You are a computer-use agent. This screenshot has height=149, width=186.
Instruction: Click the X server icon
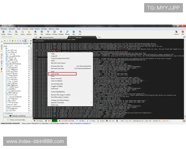pyautogui.click(x=176, y=32)
